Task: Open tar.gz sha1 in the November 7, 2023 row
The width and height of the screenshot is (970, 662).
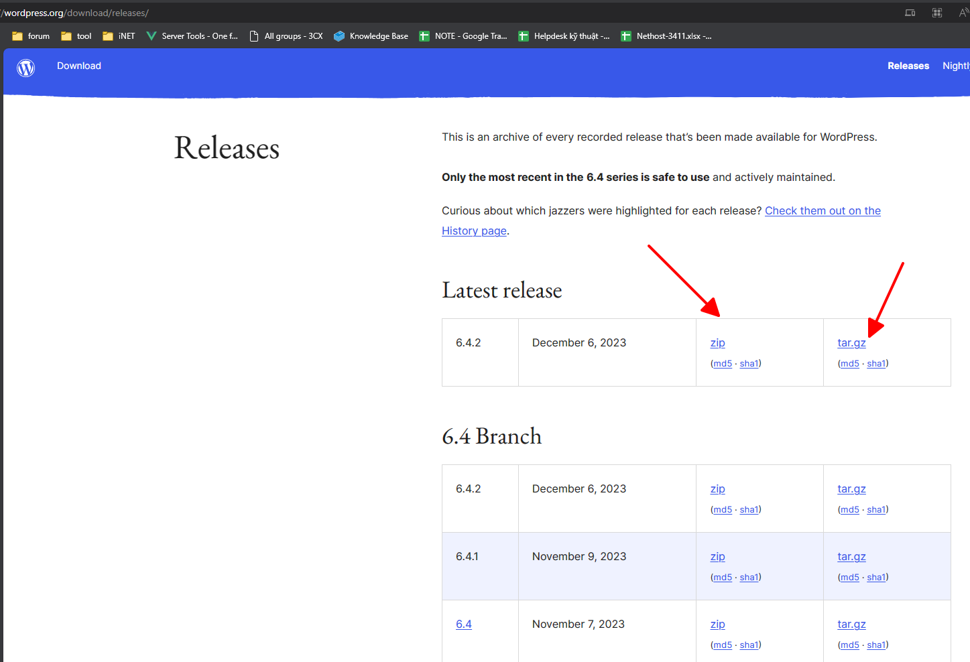Action: coord(876,645)
